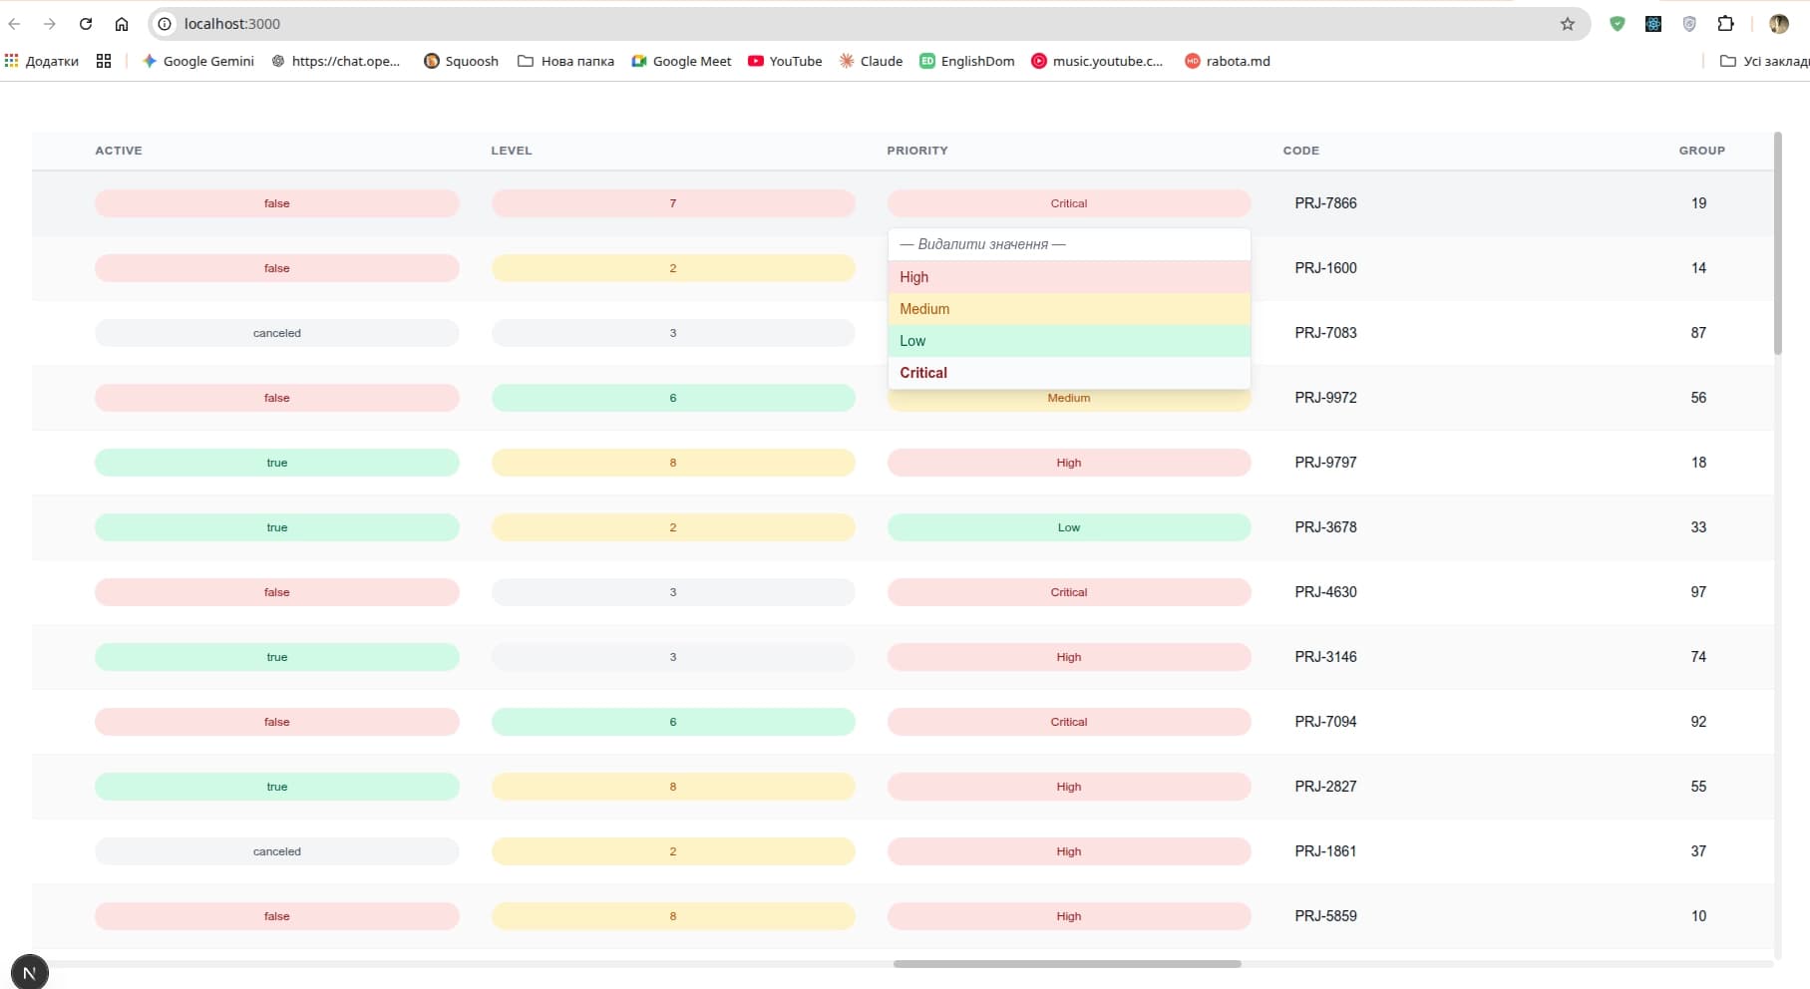Reload the page with the refresh icon
Viewport: 1810px width, 989px height.
pos(86,24)
